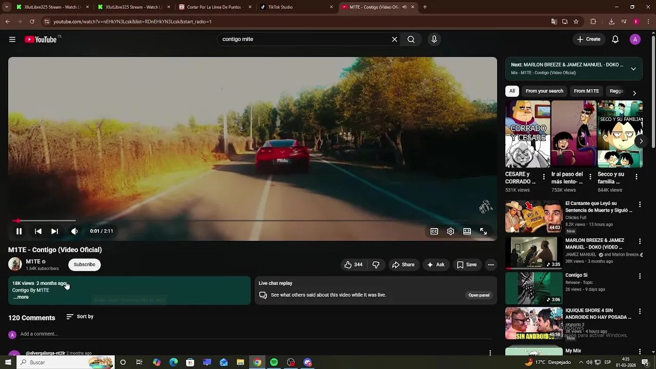Click the Add a comment field
The height and width of the screenshot is (369, 656).
pyautogui.click(x=255, y=334)
